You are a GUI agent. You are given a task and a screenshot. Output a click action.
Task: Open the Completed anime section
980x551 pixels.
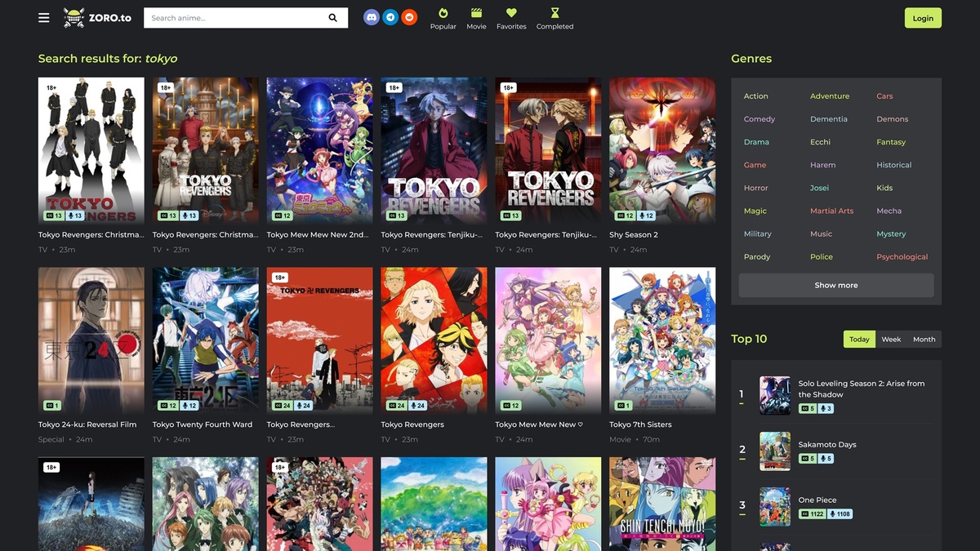click(x=555, y=19)
